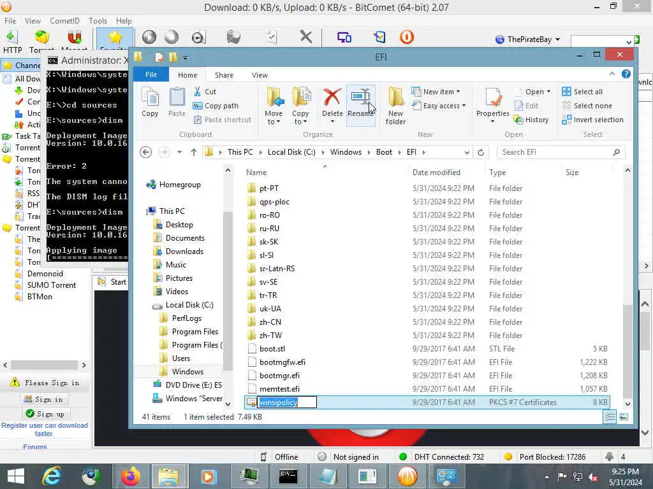Screen dimensions: 653x489
Task: Open the File tab in Explorer
Action: (150, 74)
